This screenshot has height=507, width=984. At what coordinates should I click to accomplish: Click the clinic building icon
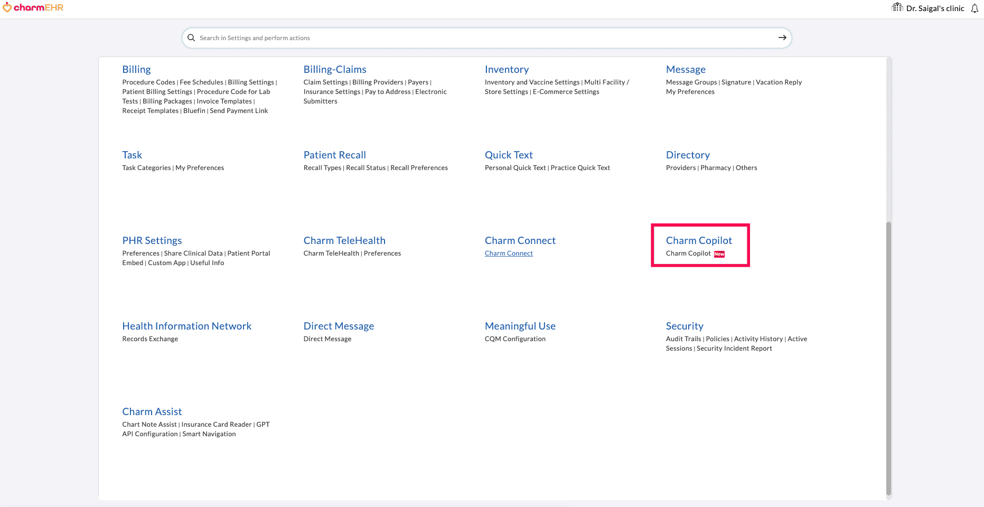coord(897,7)
